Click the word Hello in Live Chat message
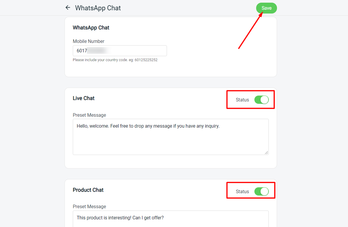 tap(83, 126)
